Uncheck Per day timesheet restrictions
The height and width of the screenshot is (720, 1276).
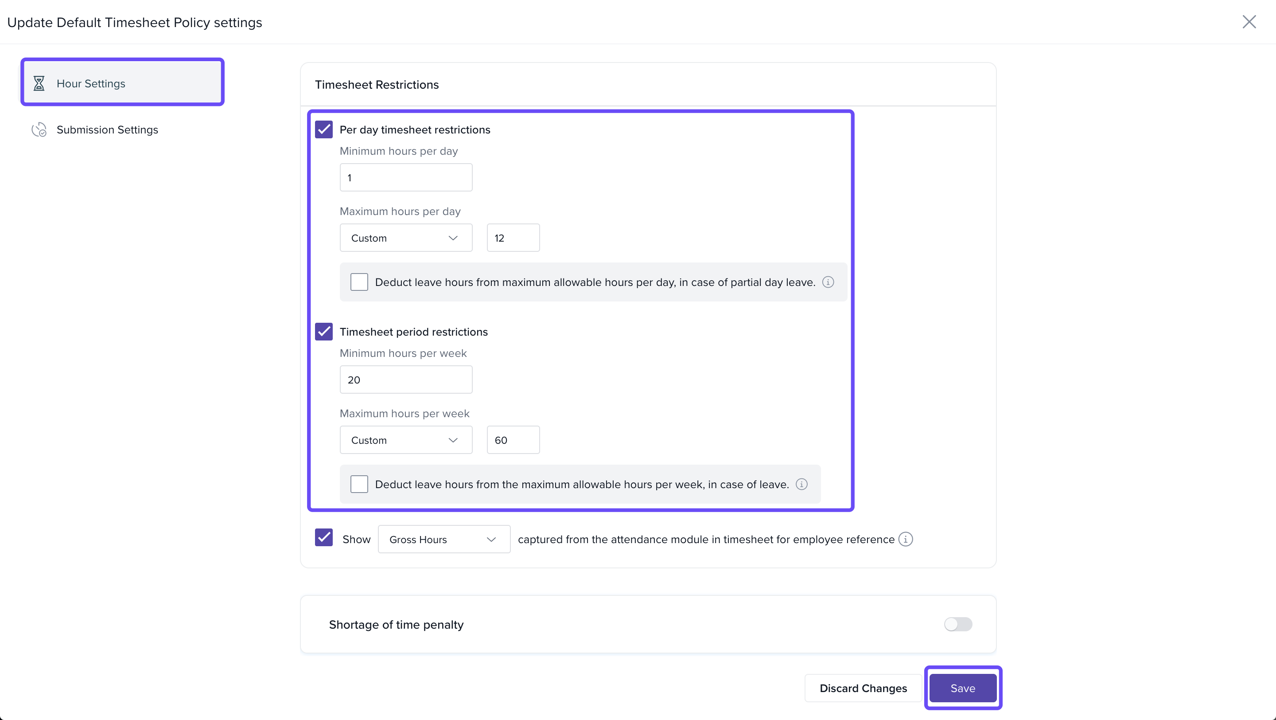324,130
